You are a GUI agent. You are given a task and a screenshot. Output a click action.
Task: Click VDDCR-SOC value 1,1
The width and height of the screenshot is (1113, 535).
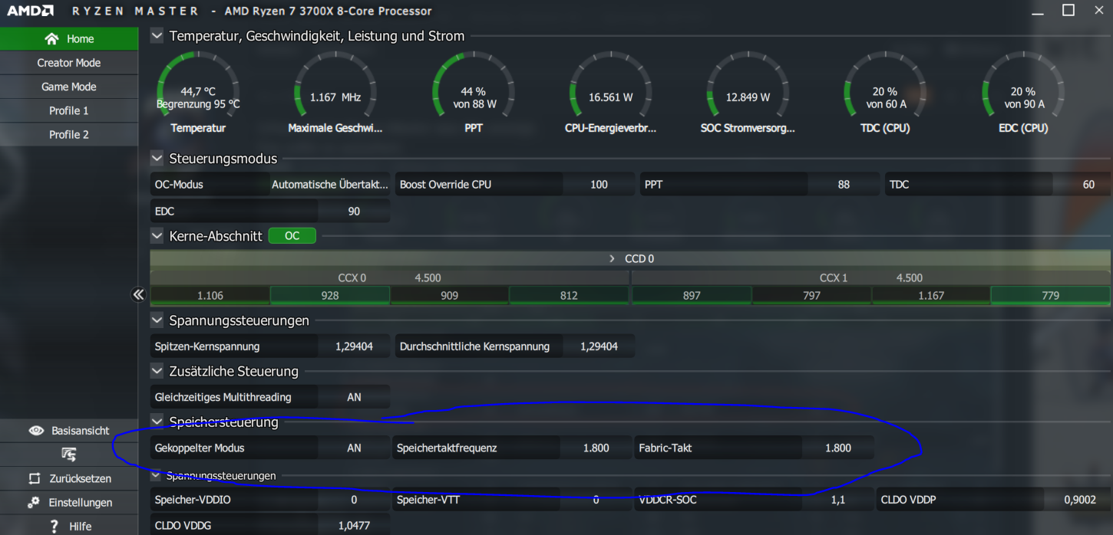(838, 500)
